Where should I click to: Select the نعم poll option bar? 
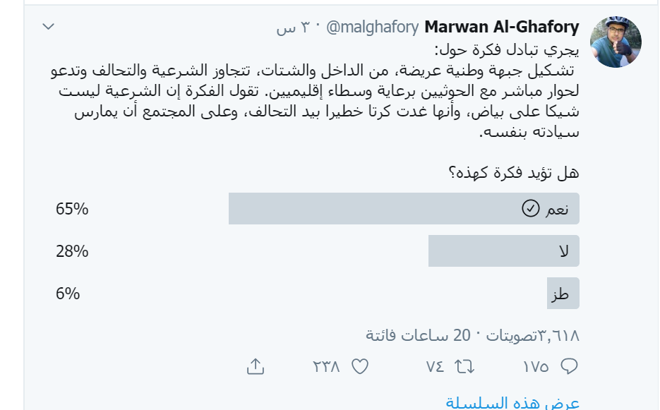point(404,209)
